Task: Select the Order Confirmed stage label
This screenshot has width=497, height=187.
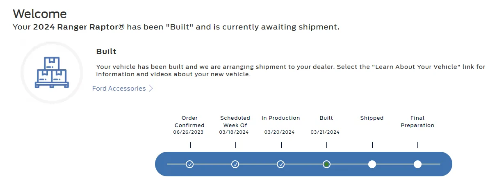Action: (189, 121)
